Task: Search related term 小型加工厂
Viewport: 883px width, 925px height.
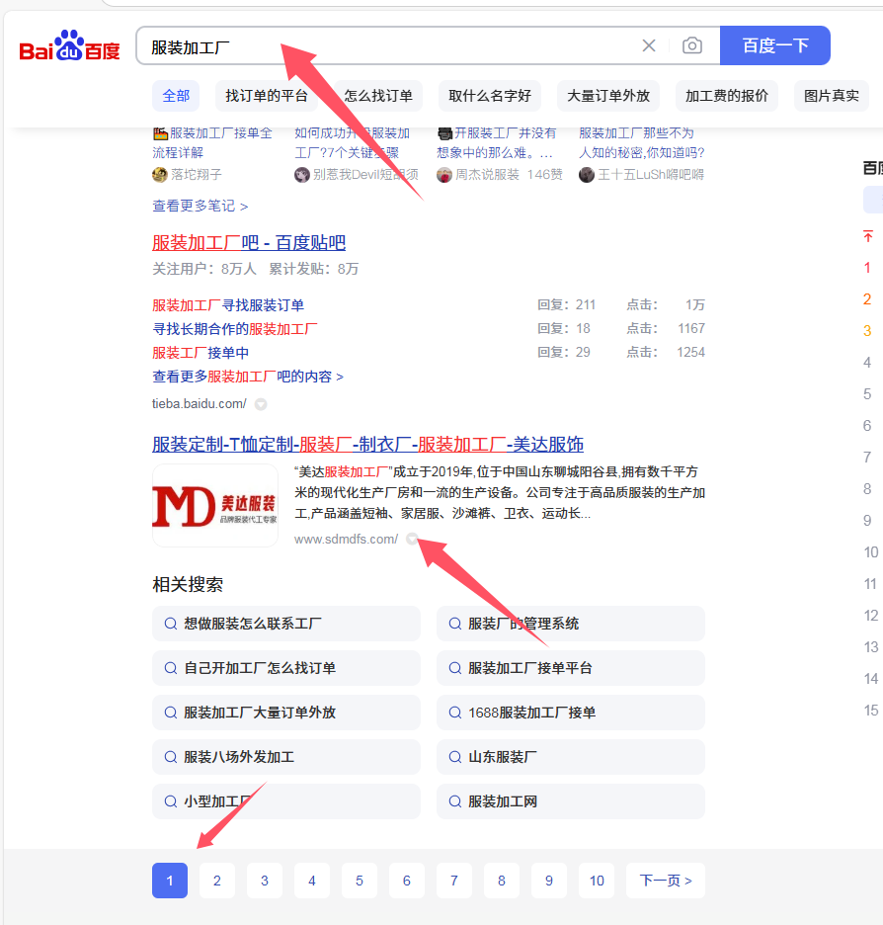Action: 285,801
